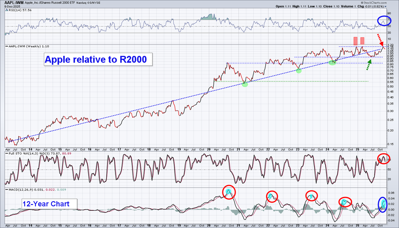Viewport: 399px width, 228px height.
Task: Click the Open 1.11 value
Action: [283, 7]
